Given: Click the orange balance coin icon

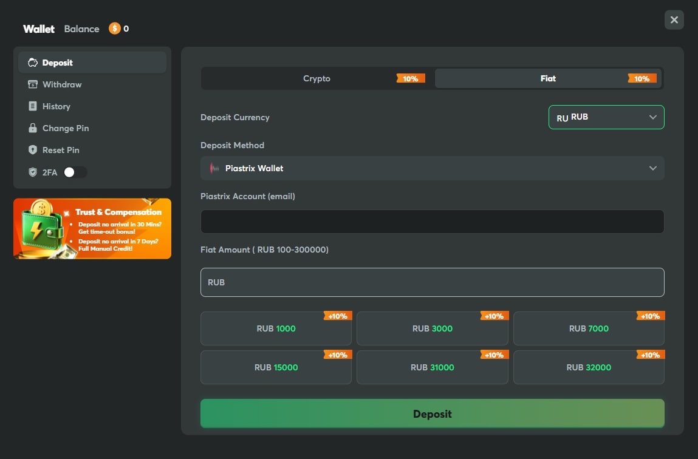Looking at the screenshot, I should 114,29.
